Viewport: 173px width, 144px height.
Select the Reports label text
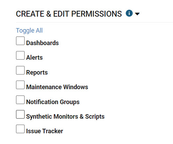tap(37, 73)
